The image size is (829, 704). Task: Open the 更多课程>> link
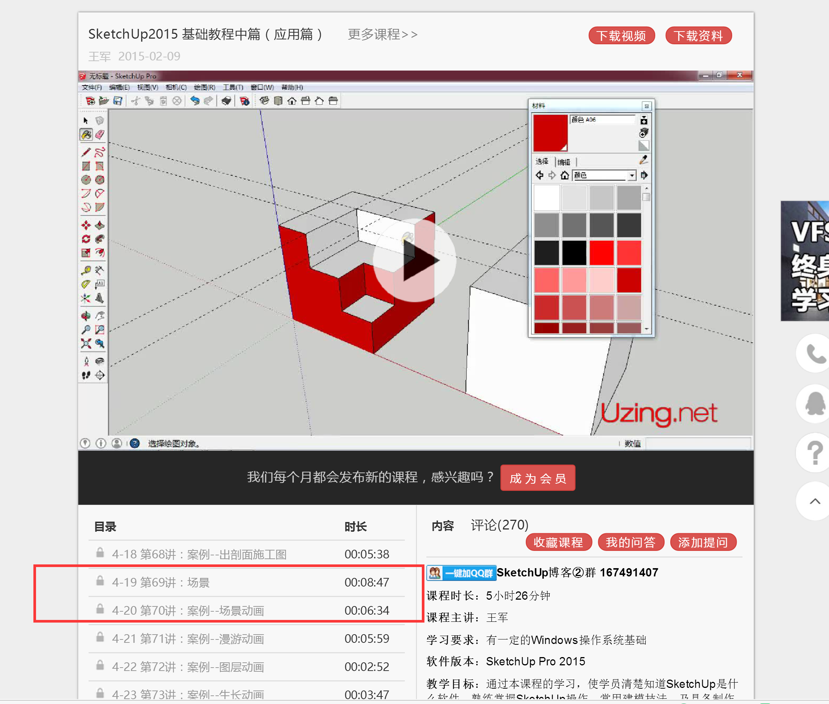[383, 35]
